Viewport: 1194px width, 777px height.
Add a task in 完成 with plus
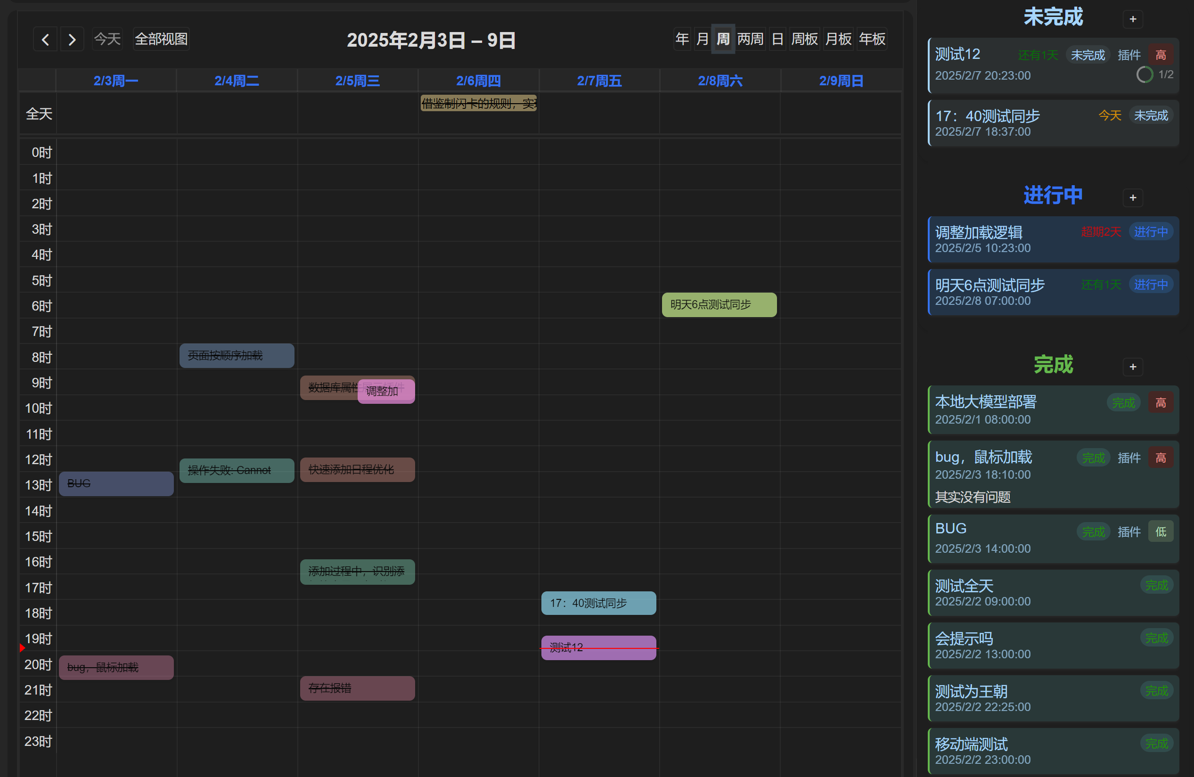click(x=1132, y=367)
